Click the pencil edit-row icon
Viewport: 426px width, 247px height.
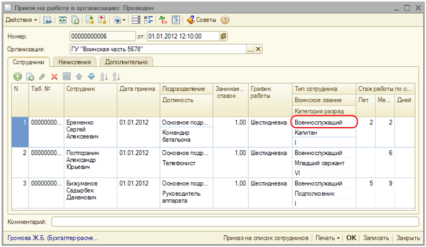42,77
